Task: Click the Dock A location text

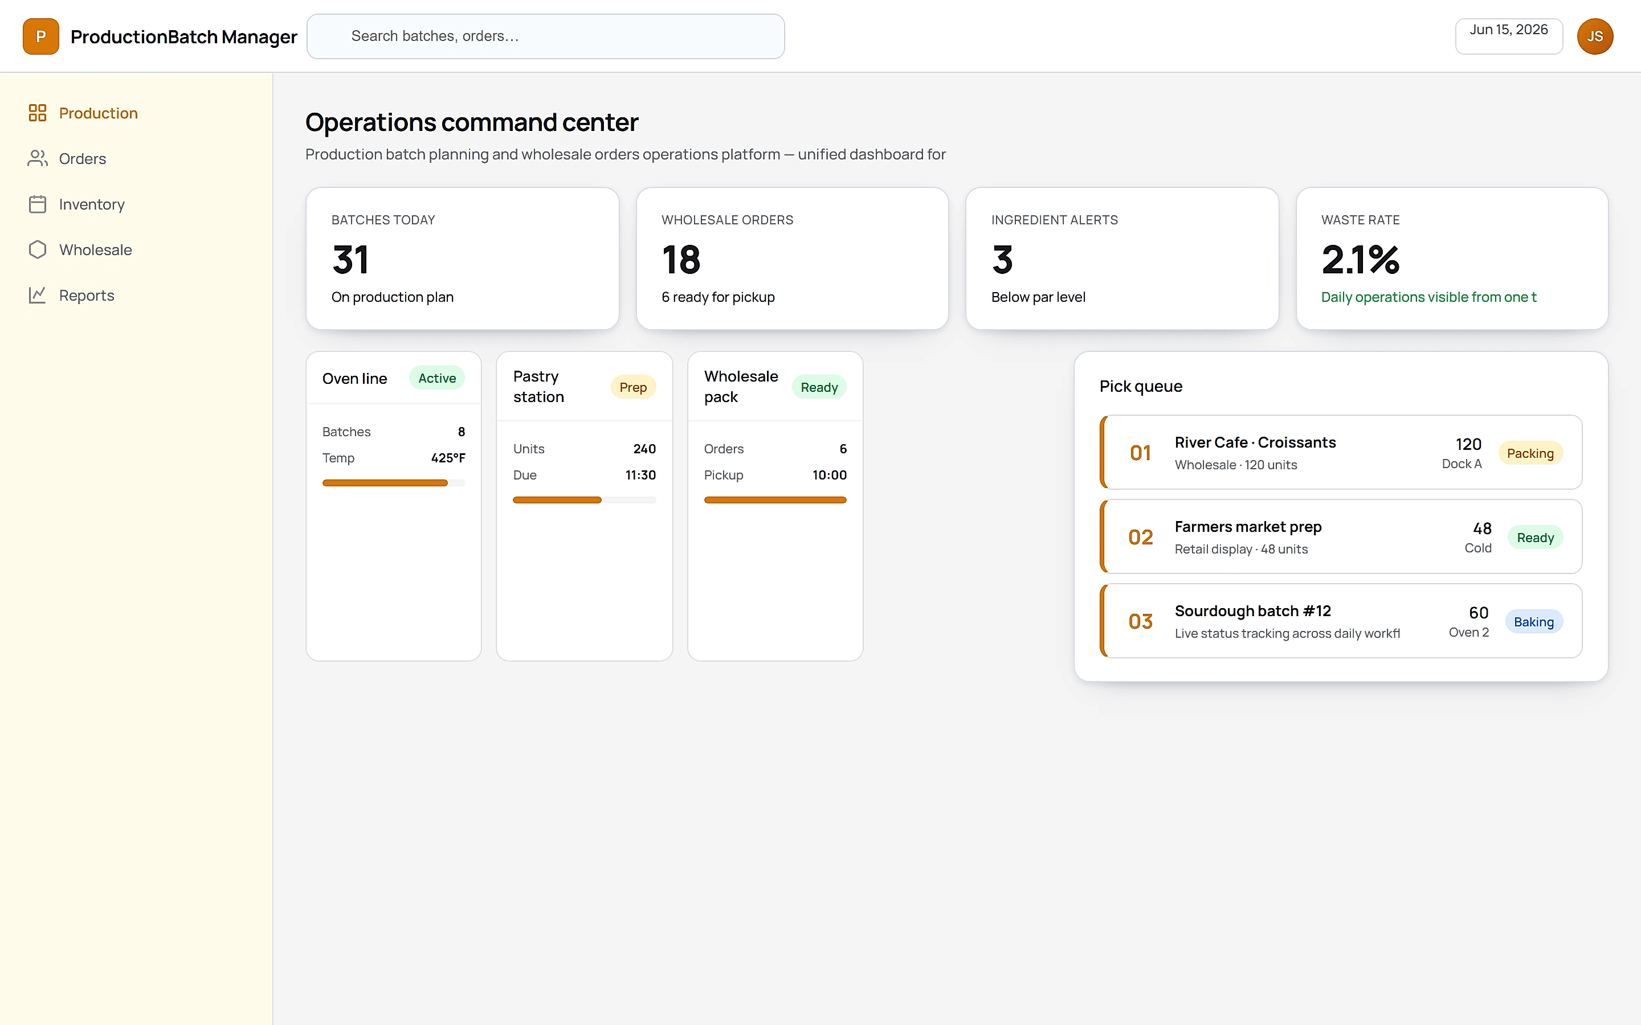Action: pos(1462,464)
